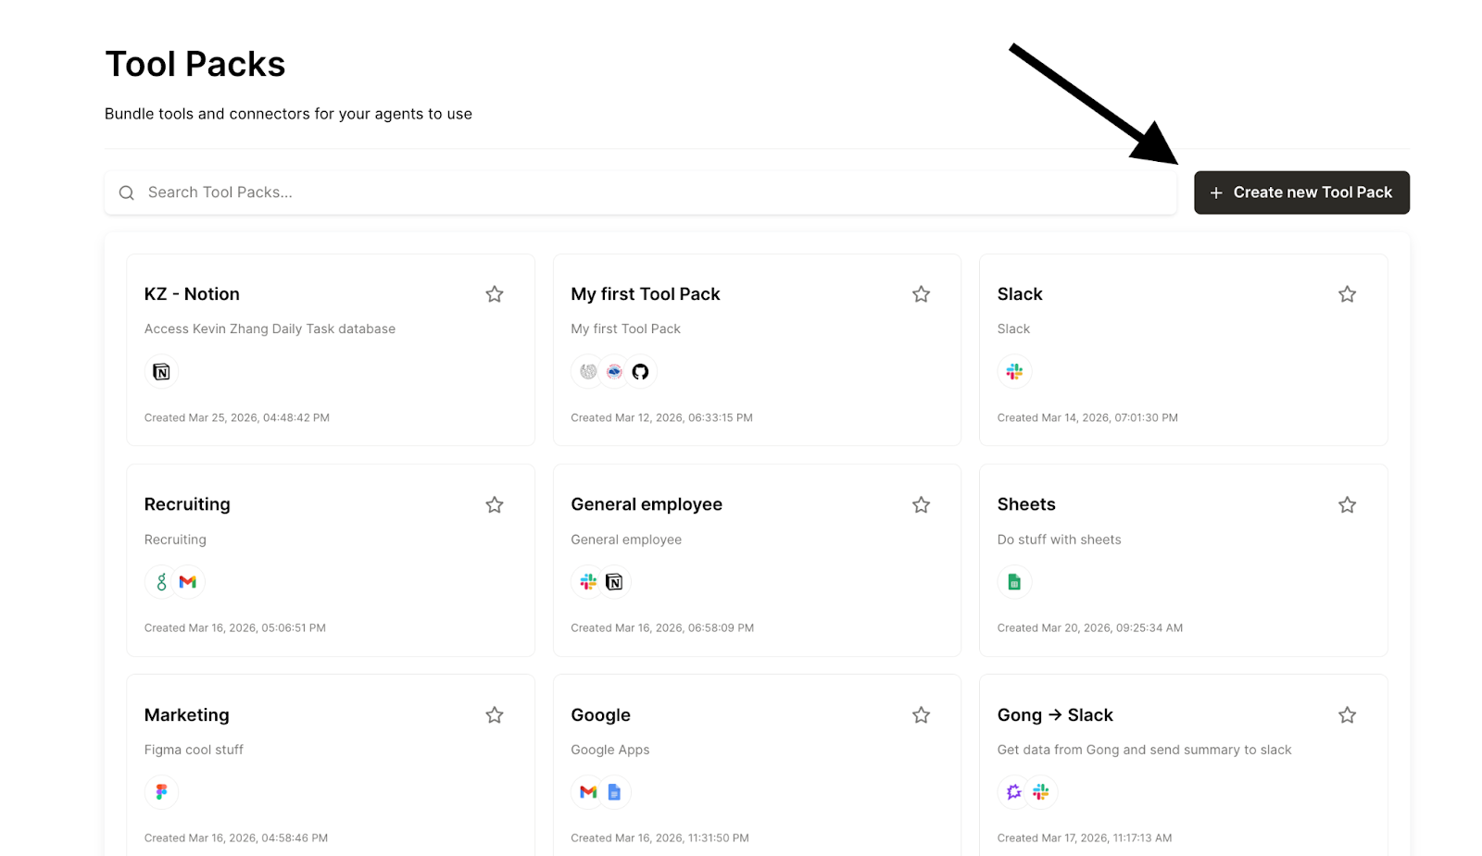Click the Notion icon in General employee card
The width and height of the screenshot is (1482, 856).
[x=614, y=582]
